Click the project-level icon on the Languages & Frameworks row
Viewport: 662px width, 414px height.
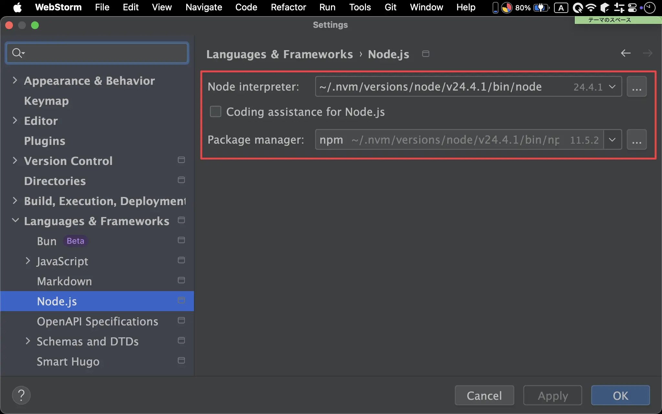pos(181,220)
